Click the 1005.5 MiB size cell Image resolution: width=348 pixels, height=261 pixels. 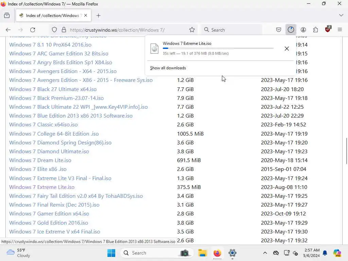click(x=190, y=134)
